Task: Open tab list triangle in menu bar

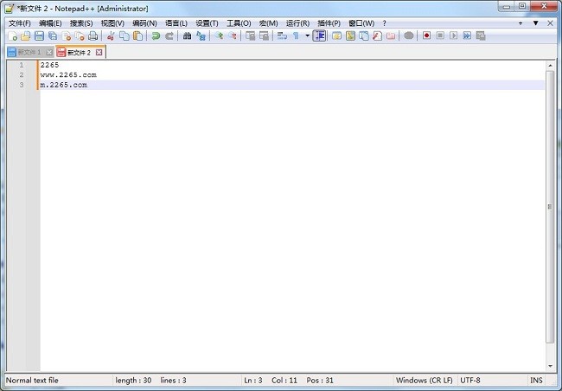Action: 535,23
